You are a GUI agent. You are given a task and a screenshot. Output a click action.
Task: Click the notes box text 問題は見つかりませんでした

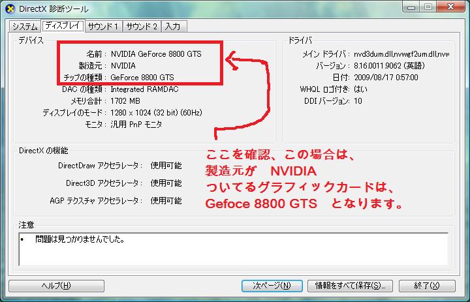coord(80,239)
